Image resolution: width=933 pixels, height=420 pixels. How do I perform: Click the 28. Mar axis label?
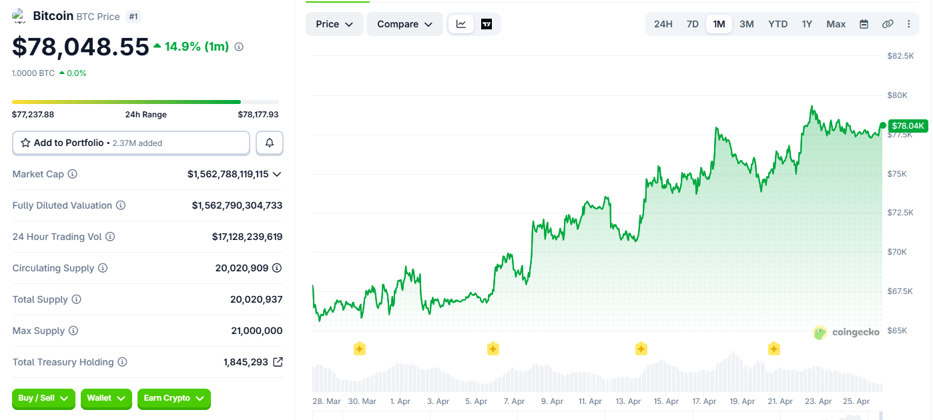(326, 401)
